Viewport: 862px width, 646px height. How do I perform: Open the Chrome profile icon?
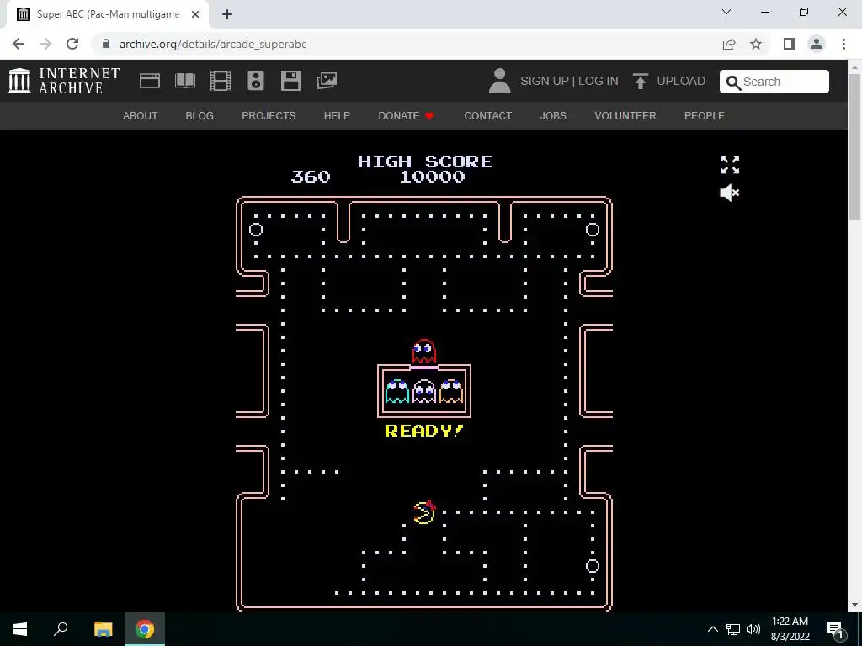click(817, 44)
